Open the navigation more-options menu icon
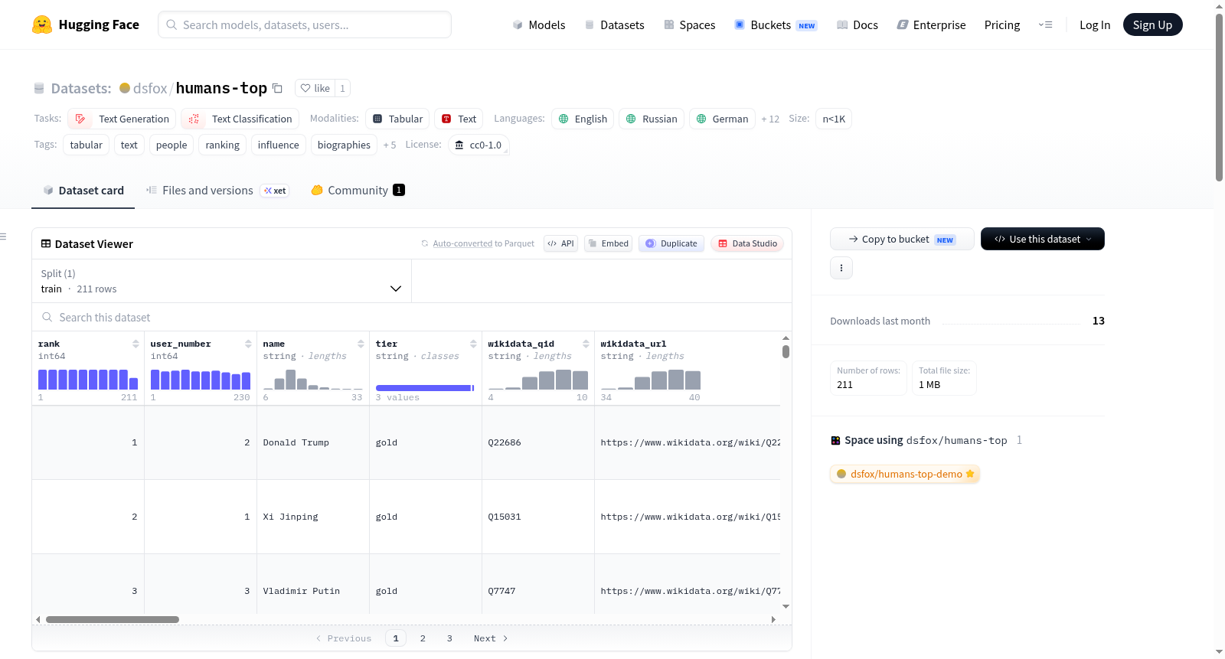 pyautogui.click(x=1045, y=24)
